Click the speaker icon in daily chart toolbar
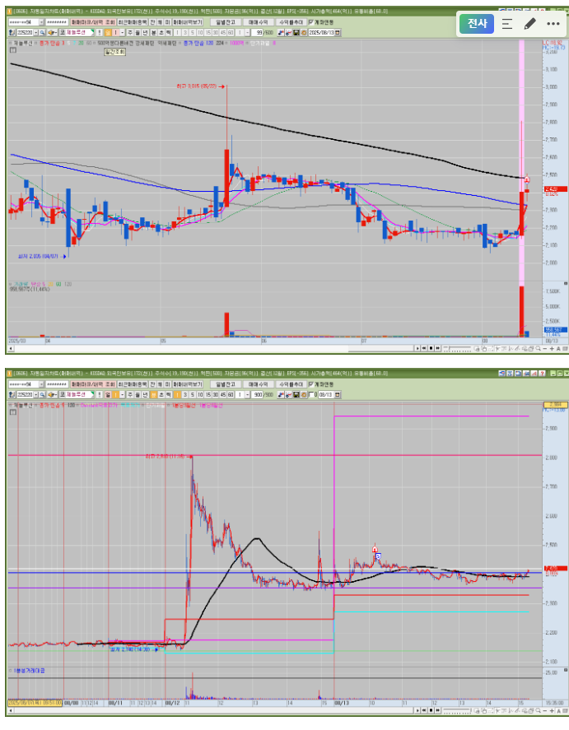The image size is (569, 730). pos(51,32)
